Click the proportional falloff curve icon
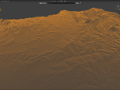Screen dimensions: 120x90 click(x=66, y=1)
